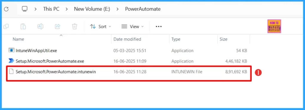Click the computer monitor icon in breadcrumb

[x=25, y=9]
